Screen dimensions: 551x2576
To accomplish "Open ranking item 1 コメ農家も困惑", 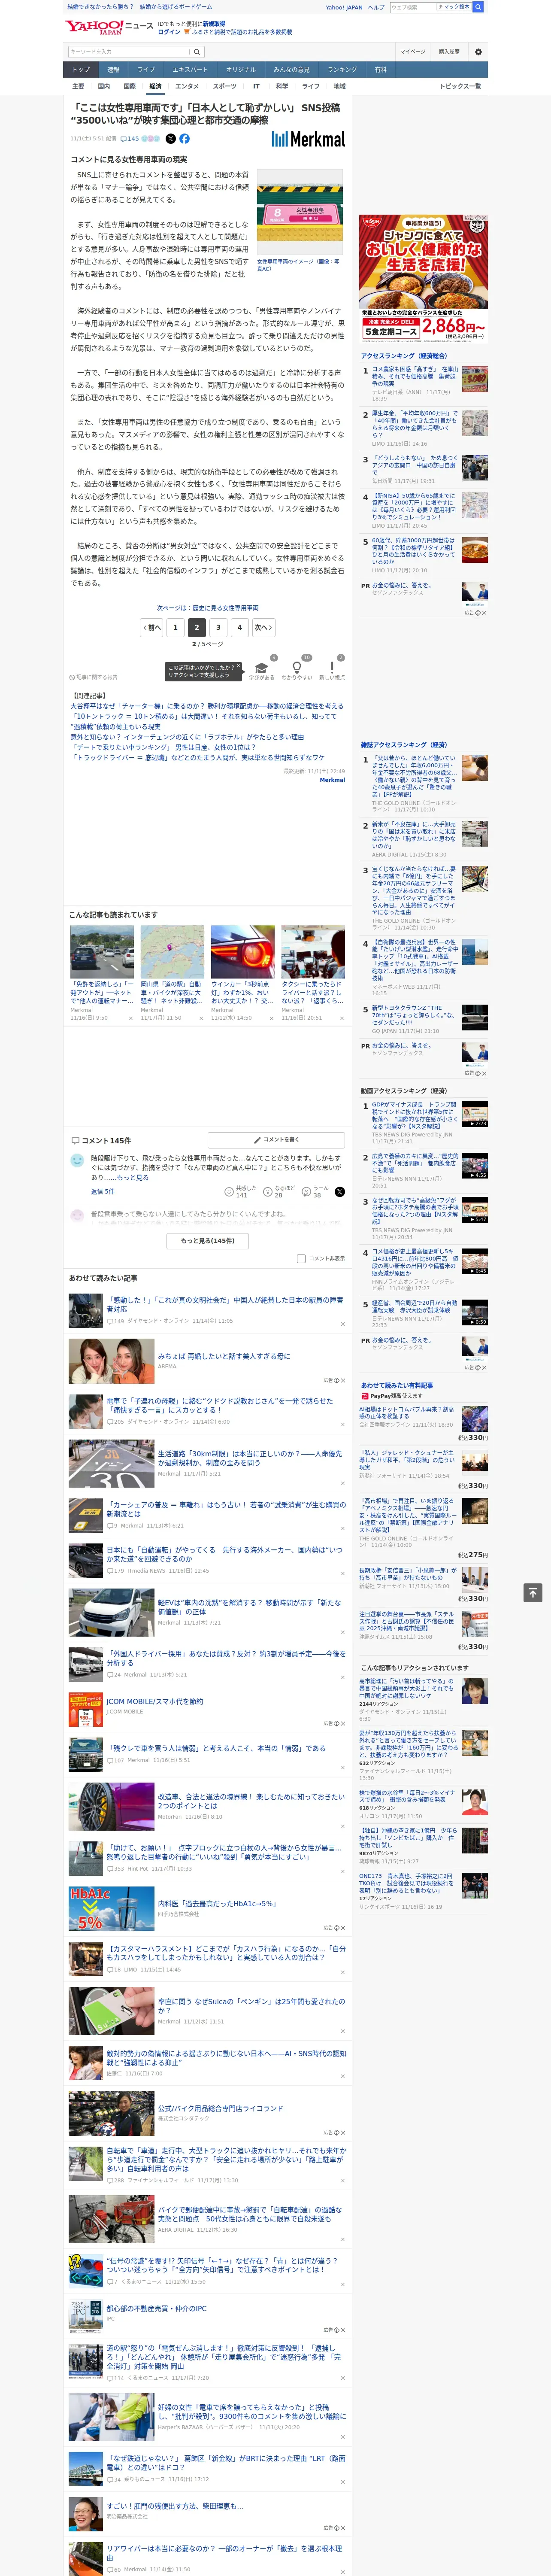I will 414,377.
